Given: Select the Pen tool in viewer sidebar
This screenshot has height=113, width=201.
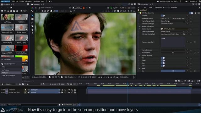Looking at the screenshot, I should tap(32, 26).
